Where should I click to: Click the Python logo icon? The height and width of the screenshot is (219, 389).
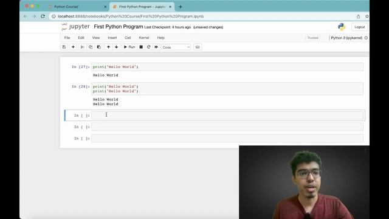(x=342, y=27)
